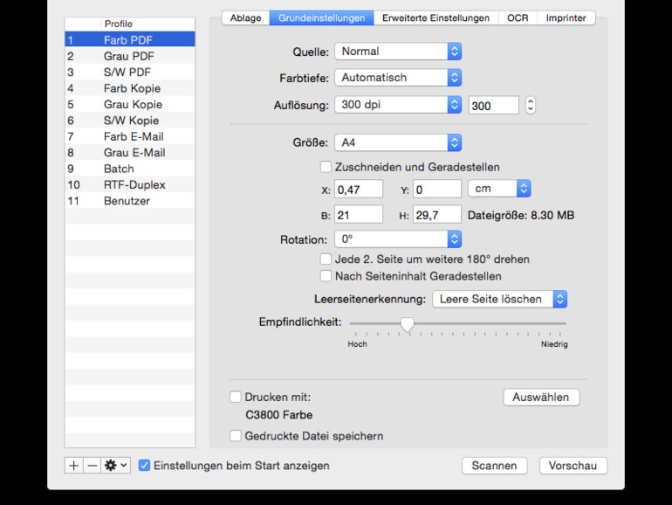
Task: Select the Farb PDF profile
Action: click(130, 39)
